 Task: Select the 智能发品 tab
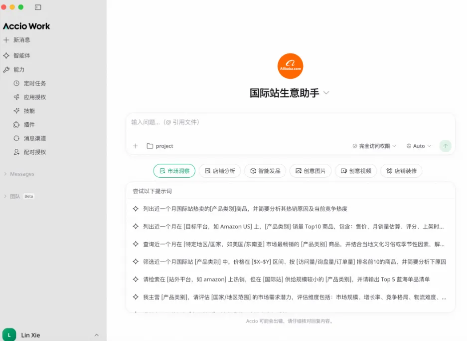tap(265, 171)
